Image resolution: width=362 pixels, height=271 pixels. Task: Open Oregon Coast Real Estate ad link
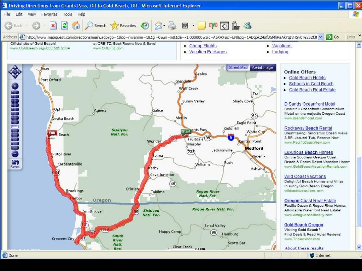310,201
